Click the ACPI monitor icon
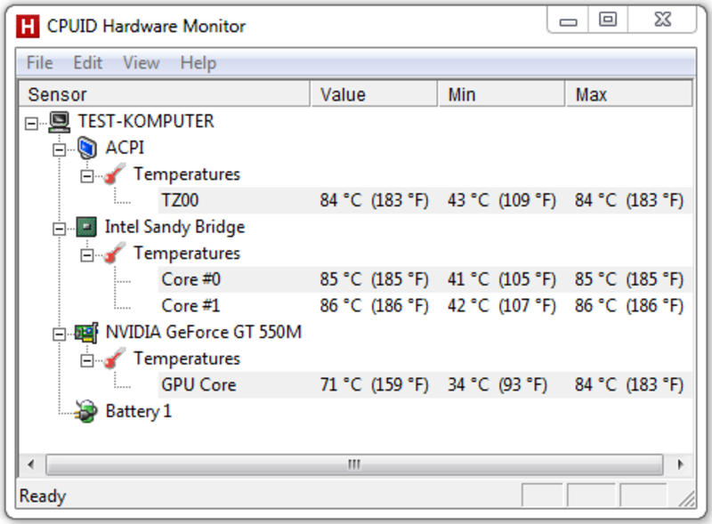The width and height of the screenshot is (712, 524). 86,148
